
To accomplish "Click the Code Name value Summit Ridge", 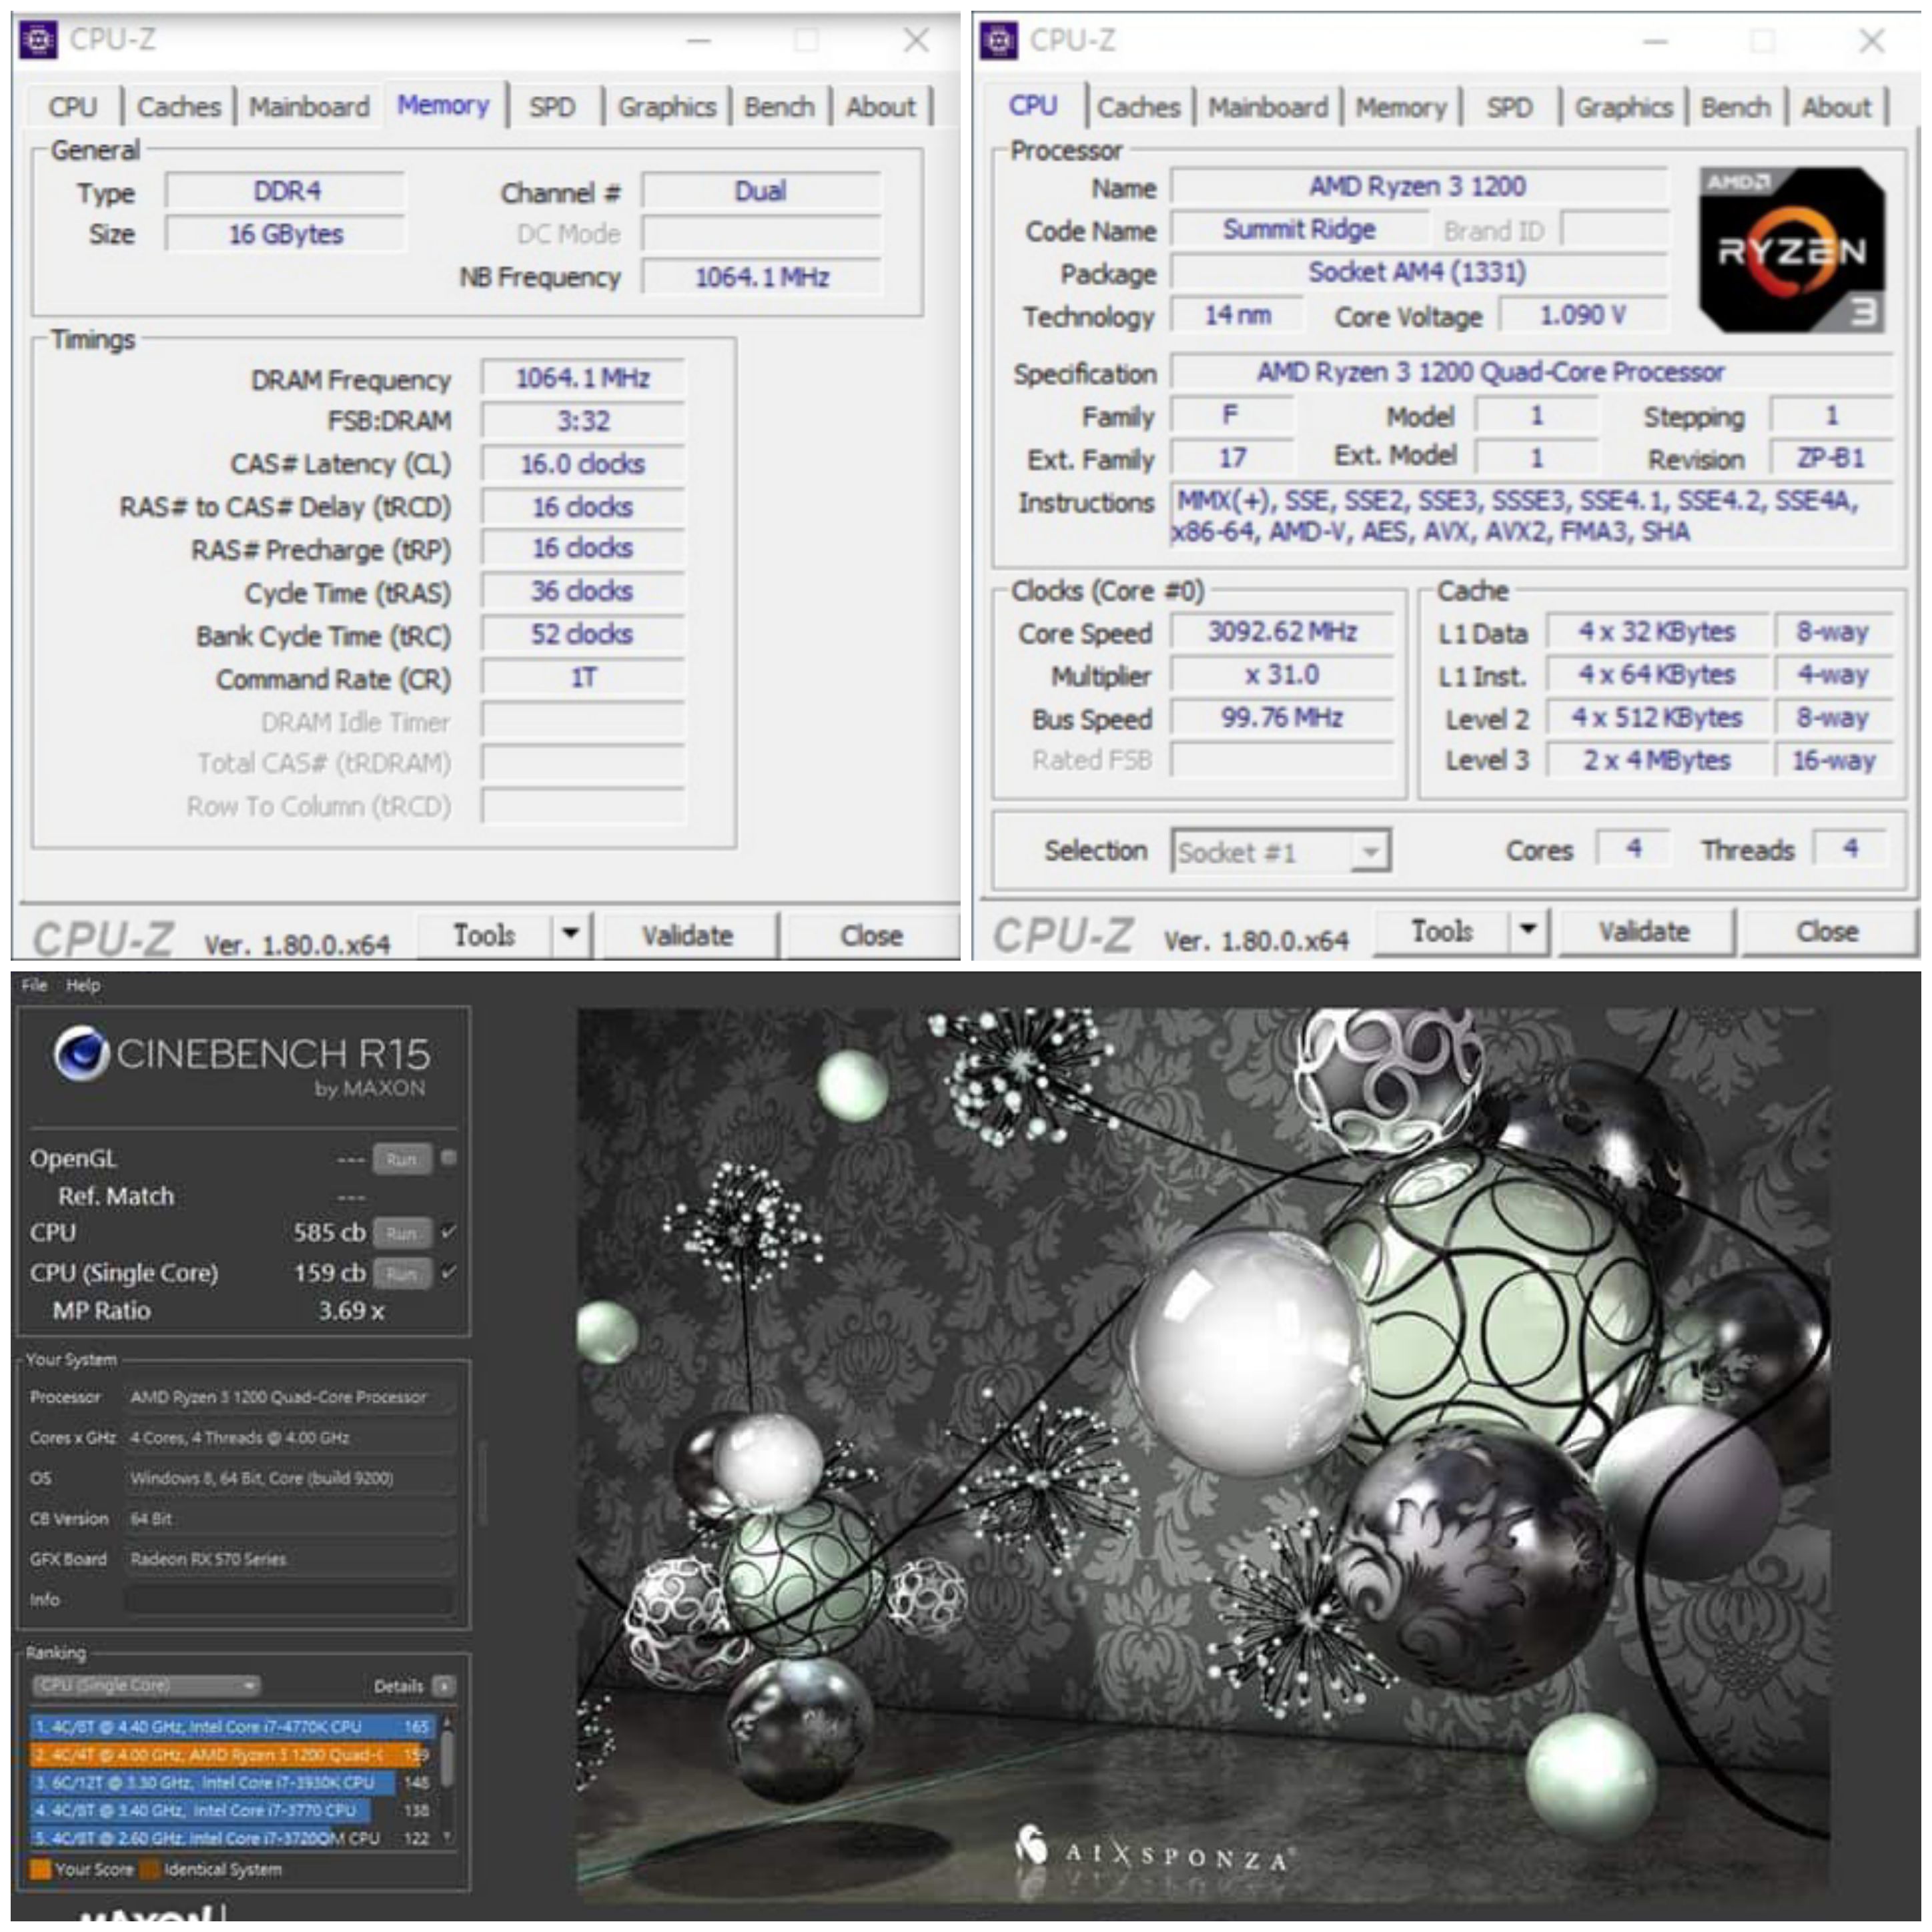I will tap(1299, 230).
